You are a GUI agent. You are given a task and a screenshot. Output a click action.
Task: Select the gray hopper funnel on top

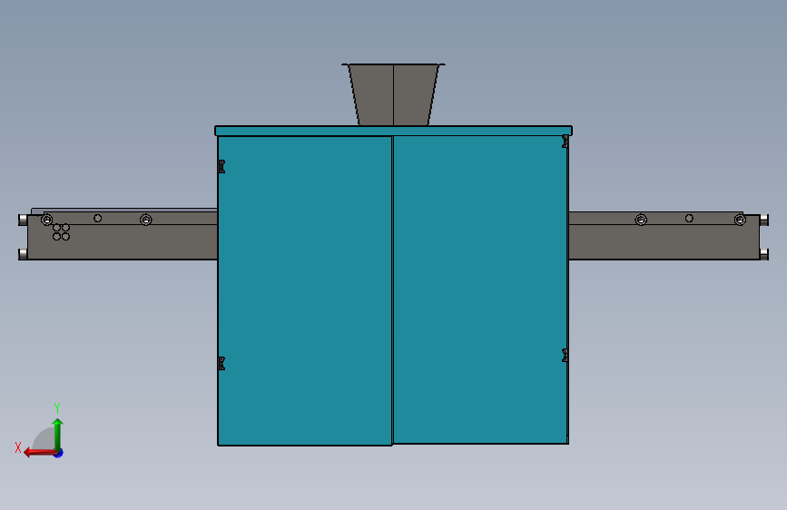pyautogui.click(x=393, y=94)
